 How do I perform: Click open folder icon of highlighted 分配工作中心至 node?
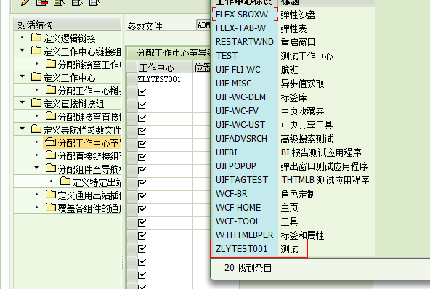(x=51, y=142)
